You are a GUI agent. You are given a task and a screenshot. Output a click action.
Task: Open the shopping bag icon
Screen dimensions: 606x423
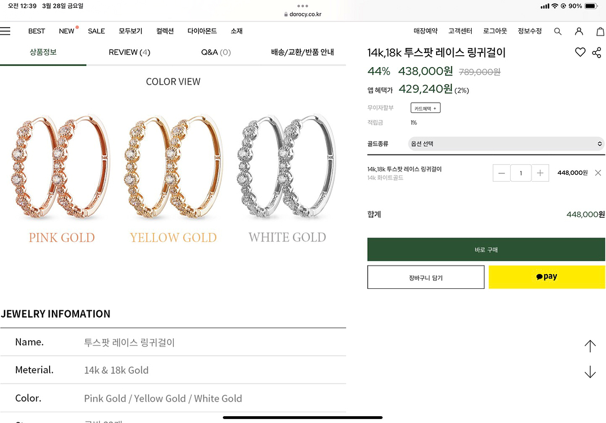(600, 31)
